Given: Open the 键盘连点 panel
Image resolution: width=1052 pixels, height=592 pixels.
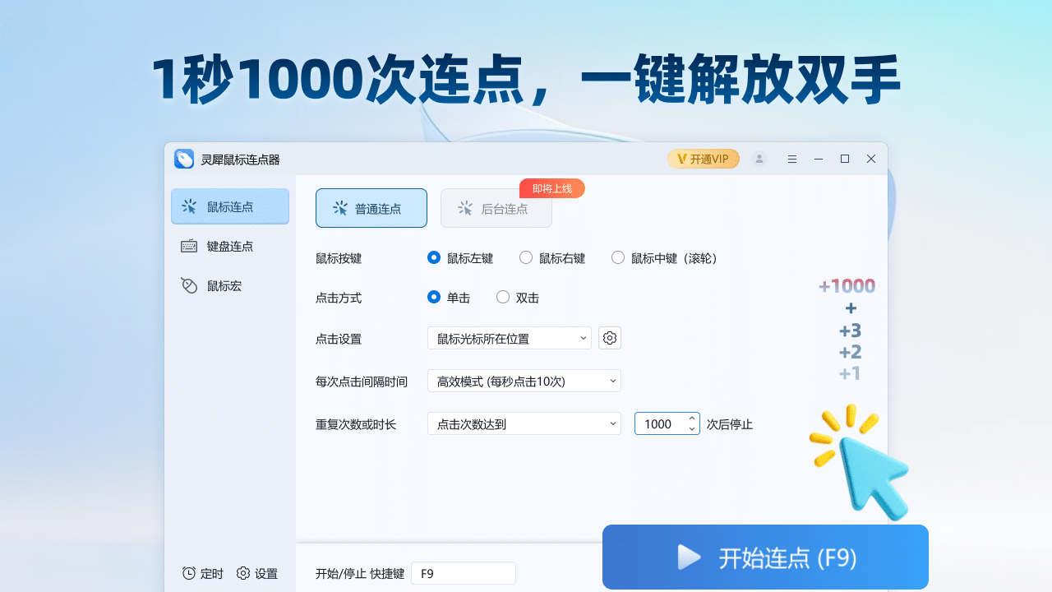Looking at the screenshot, I should tap(230, 246).
